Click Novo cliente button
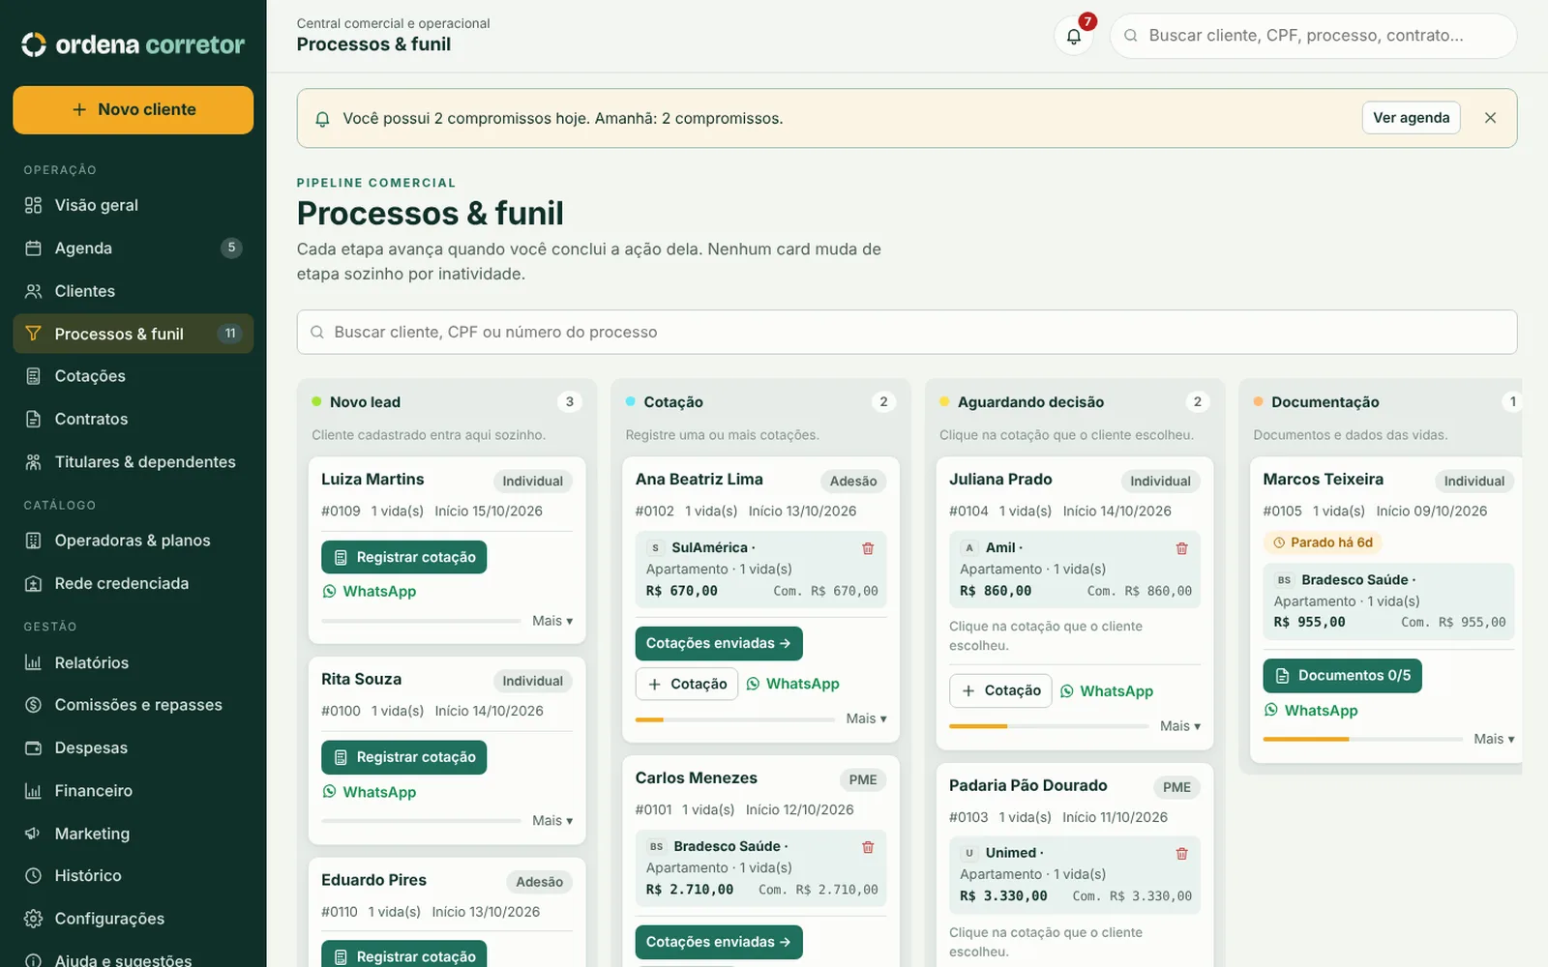This screenshot has width=1548, height=967. 134,110
